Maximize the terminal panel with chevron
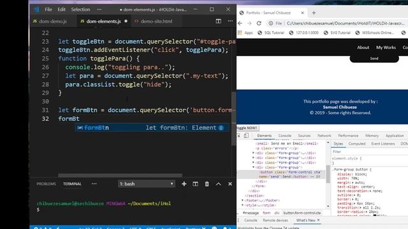 point(218,184)
